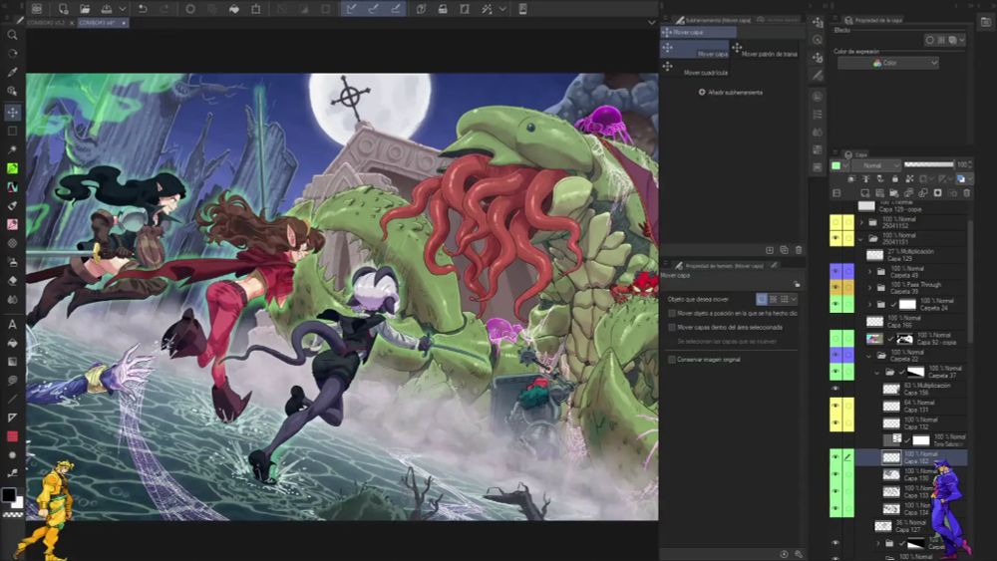Screen dimensions: 997x561
Task: Check 'Mover capas dentro del área seleccionada'
Action: pos(671,327)
